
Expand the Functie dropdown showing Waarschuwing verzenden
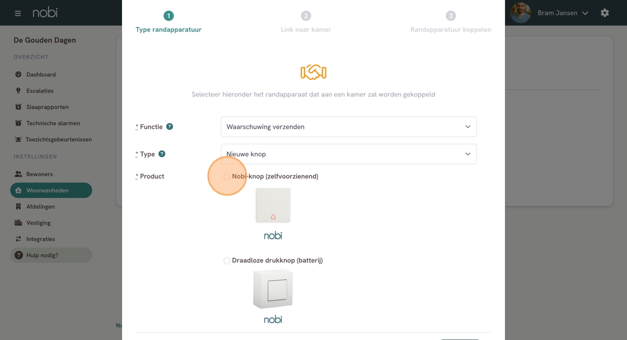(x=349, y=127)
